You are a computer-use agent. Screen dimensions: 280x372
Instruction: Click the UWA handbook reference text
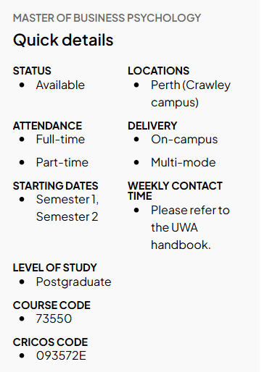(x=190, y=227)
